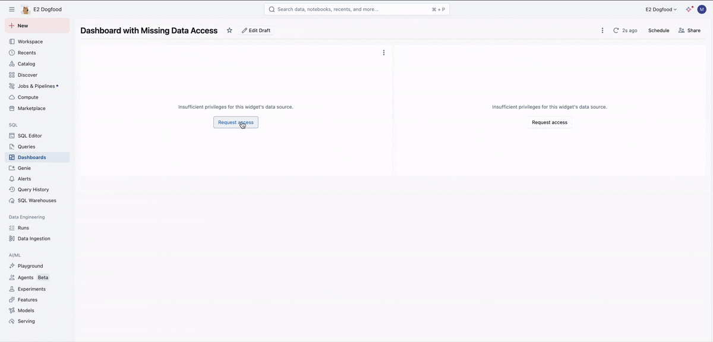Screen dimensions: 713x342
Task: Open Experiments
Action: (37, 289)
